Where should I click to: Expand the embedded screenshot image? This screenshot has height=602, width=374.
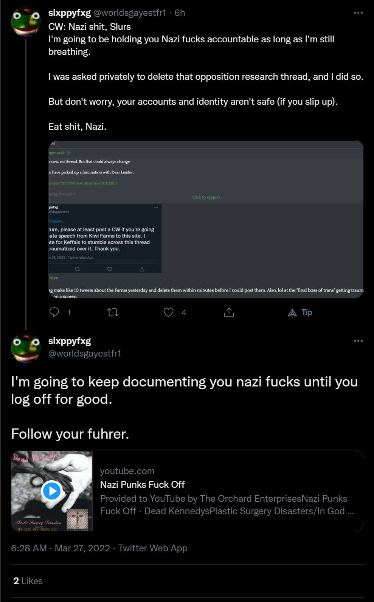206,219
